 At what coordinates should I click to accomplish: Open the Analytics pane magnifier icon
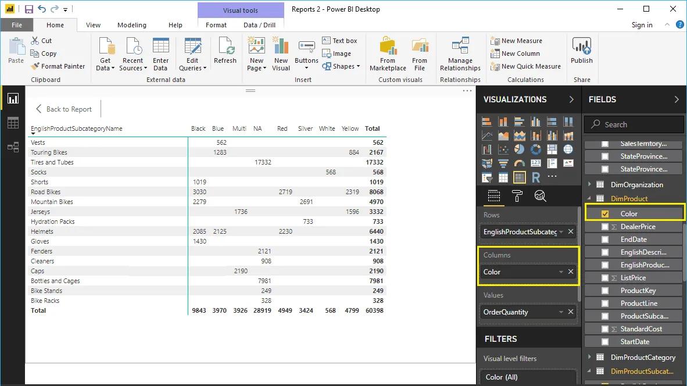(541, 196)
